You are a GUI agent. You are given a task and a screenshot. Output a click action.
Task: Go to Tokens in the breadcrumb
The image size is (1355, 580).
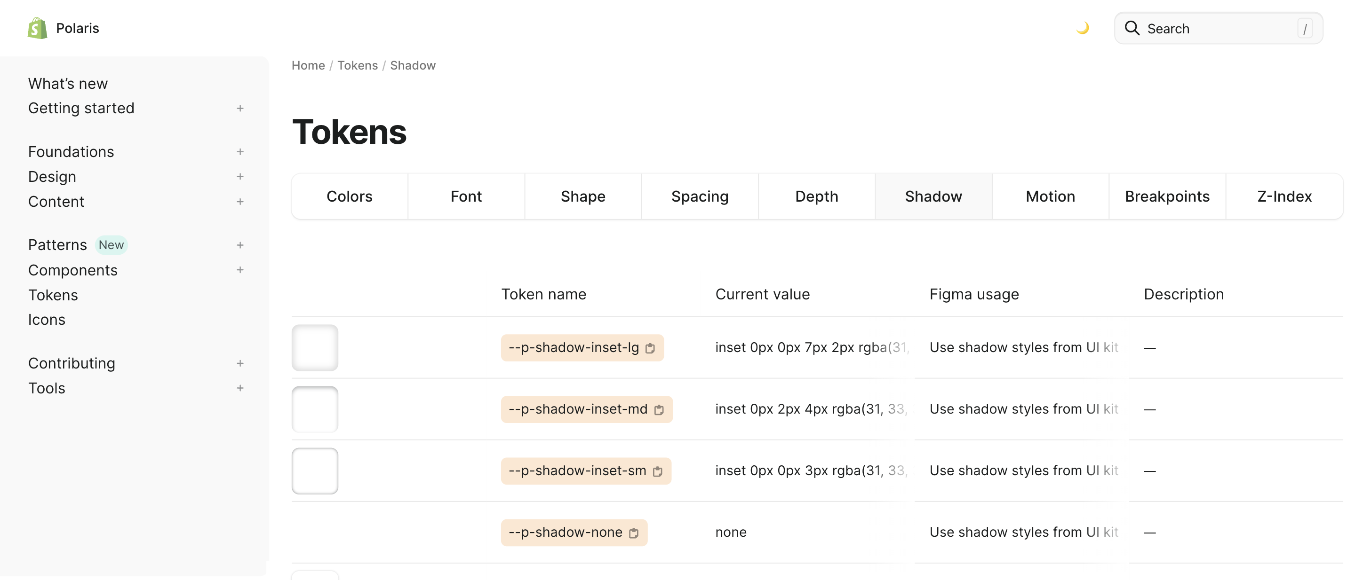[x=357, y=66]
